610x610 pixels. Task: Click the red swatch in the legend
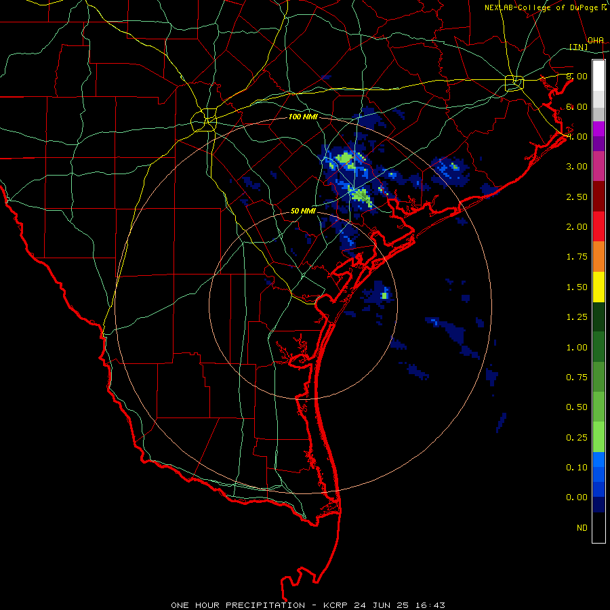pos(598,226)
